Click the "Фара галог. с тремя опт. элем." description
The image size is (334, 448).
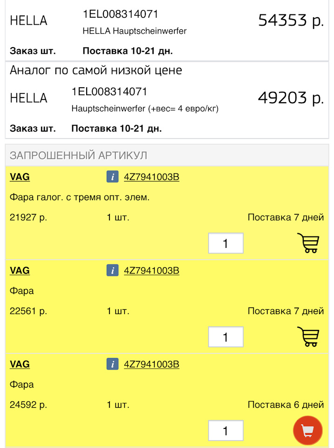tap(80, 197)
